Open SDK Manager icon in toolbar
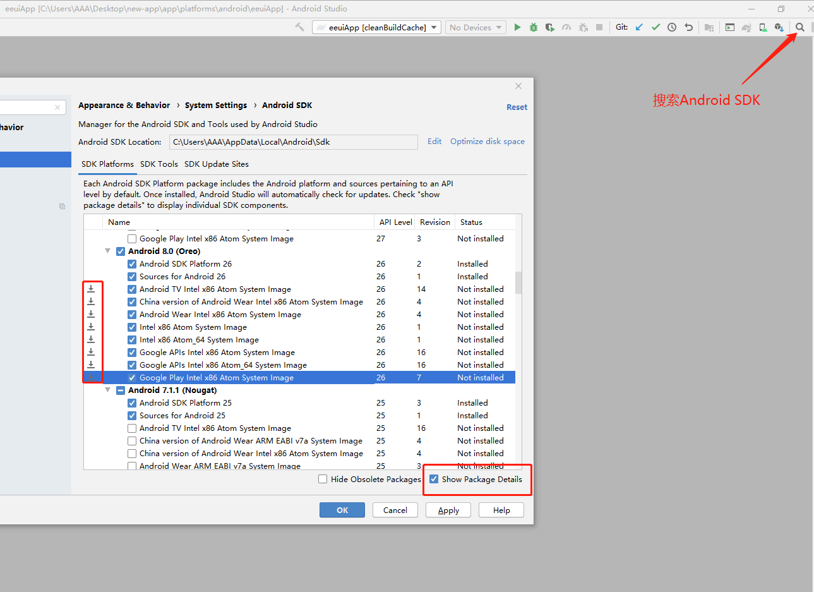 pos(779,27)
